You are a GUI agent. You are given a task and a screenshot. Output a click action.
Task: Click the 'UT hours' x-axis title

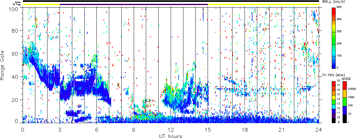pos(171,136)
